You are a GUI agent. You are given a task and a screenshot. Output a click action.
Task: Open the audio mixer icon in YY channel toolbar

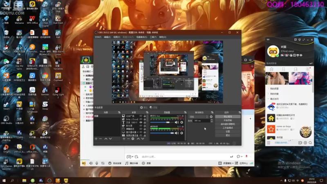pyautogui.click(x=103, y=163)
